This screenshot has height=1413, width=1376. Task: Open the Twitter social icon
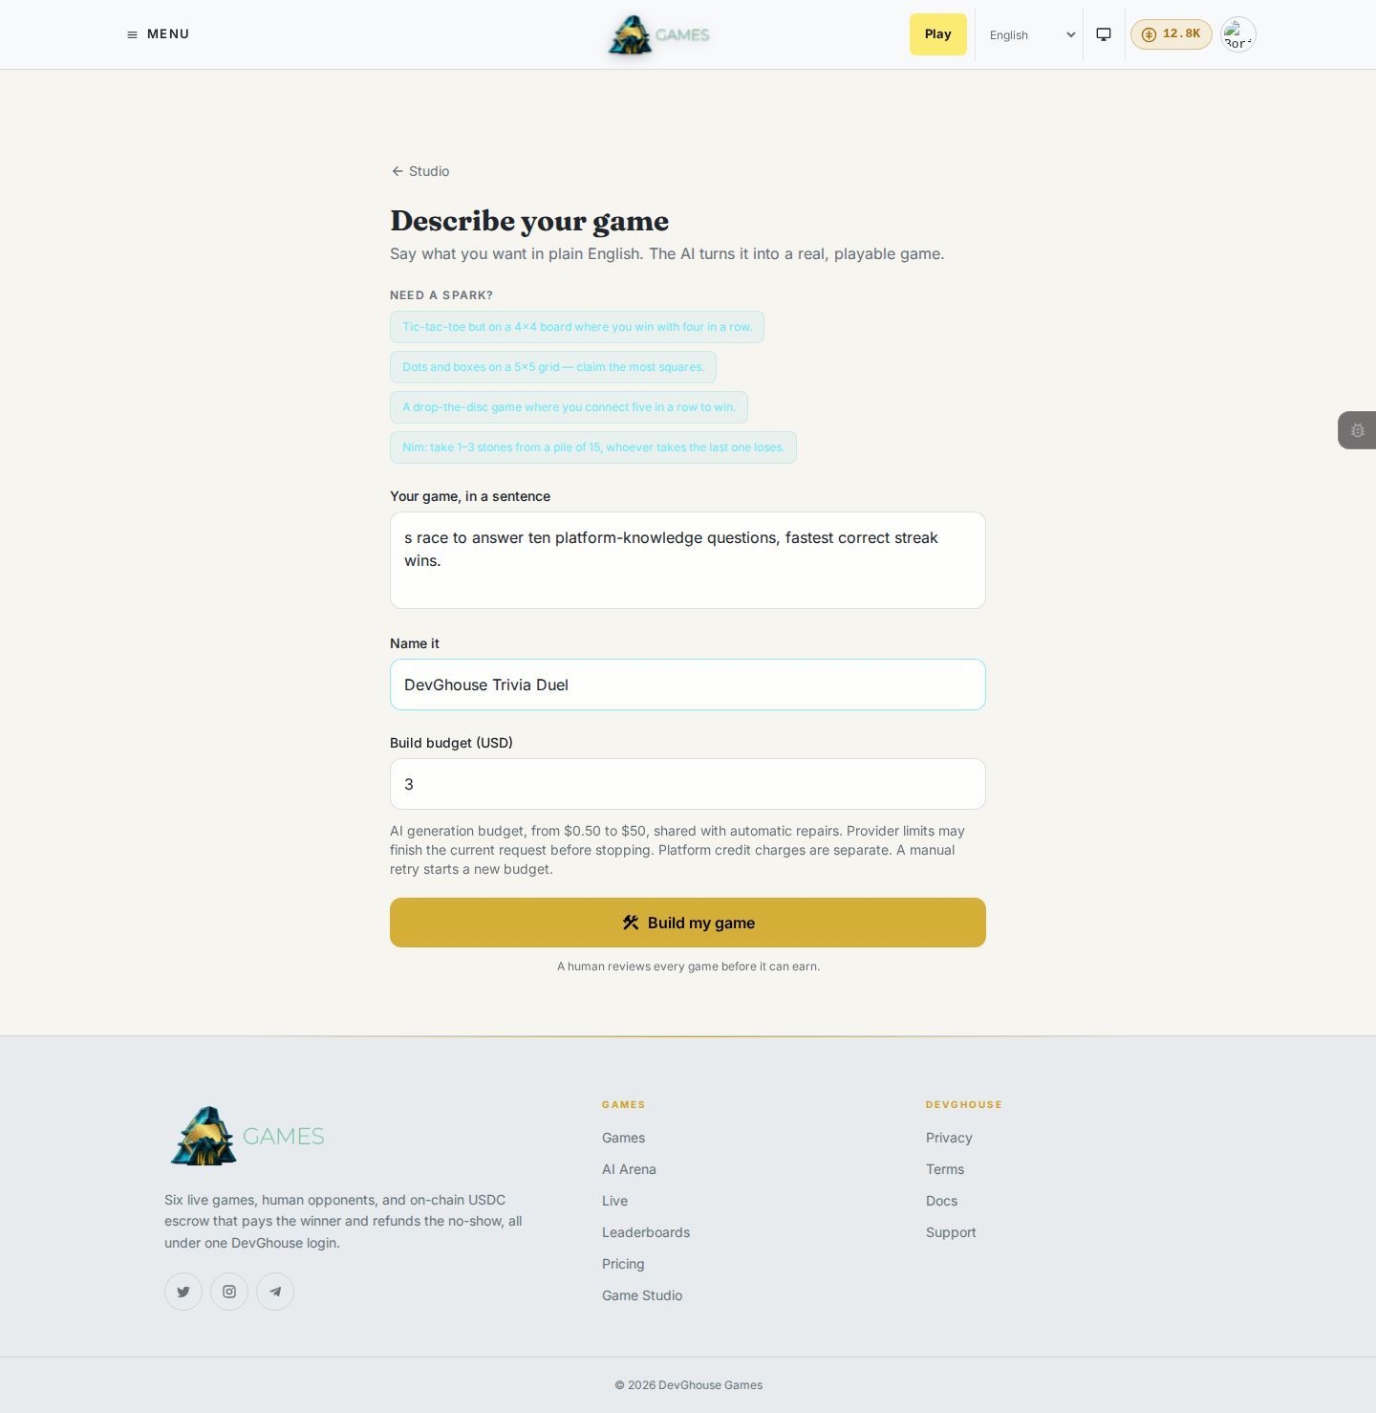pyautogui.click(x=183, y=1292)
